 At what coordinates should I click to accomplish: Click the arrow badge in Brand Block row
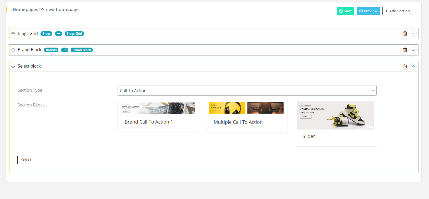(64, 50)
